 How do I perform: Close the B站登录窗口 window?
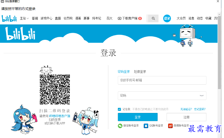[218, 1]
